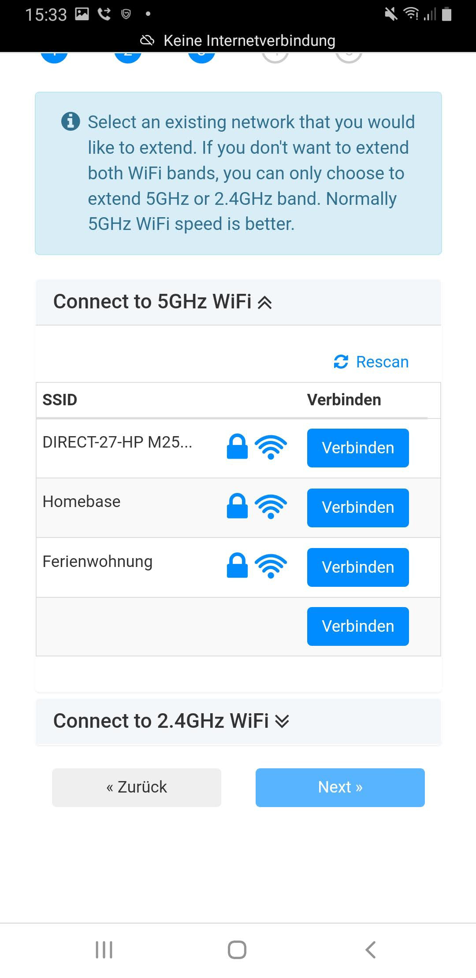Tap the WiFi signal icon for Homebase

click(271, 507)
